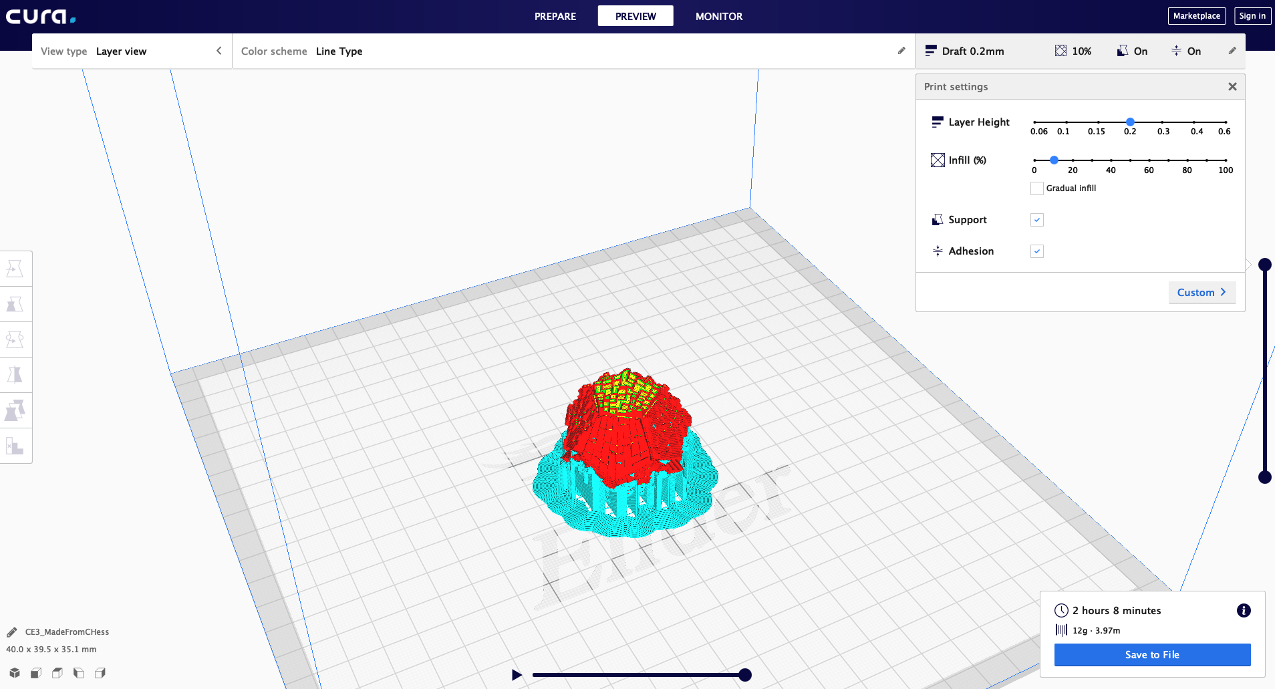Select the PREVIEW stage tab
Image resolution: width=1275 pixels, height=689 pixels.
coord(635,16)
